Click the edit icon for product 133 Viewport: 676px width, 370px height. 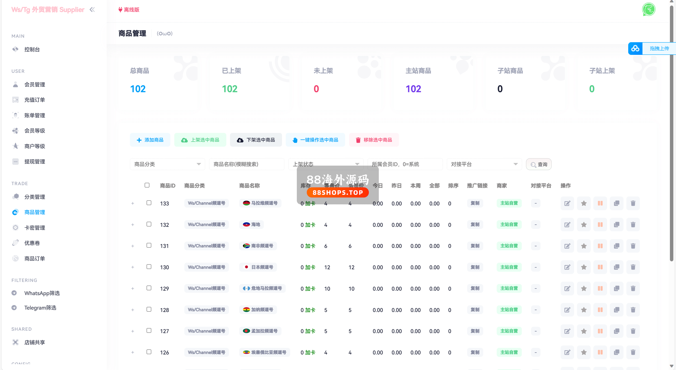click(x=567, y=203)
